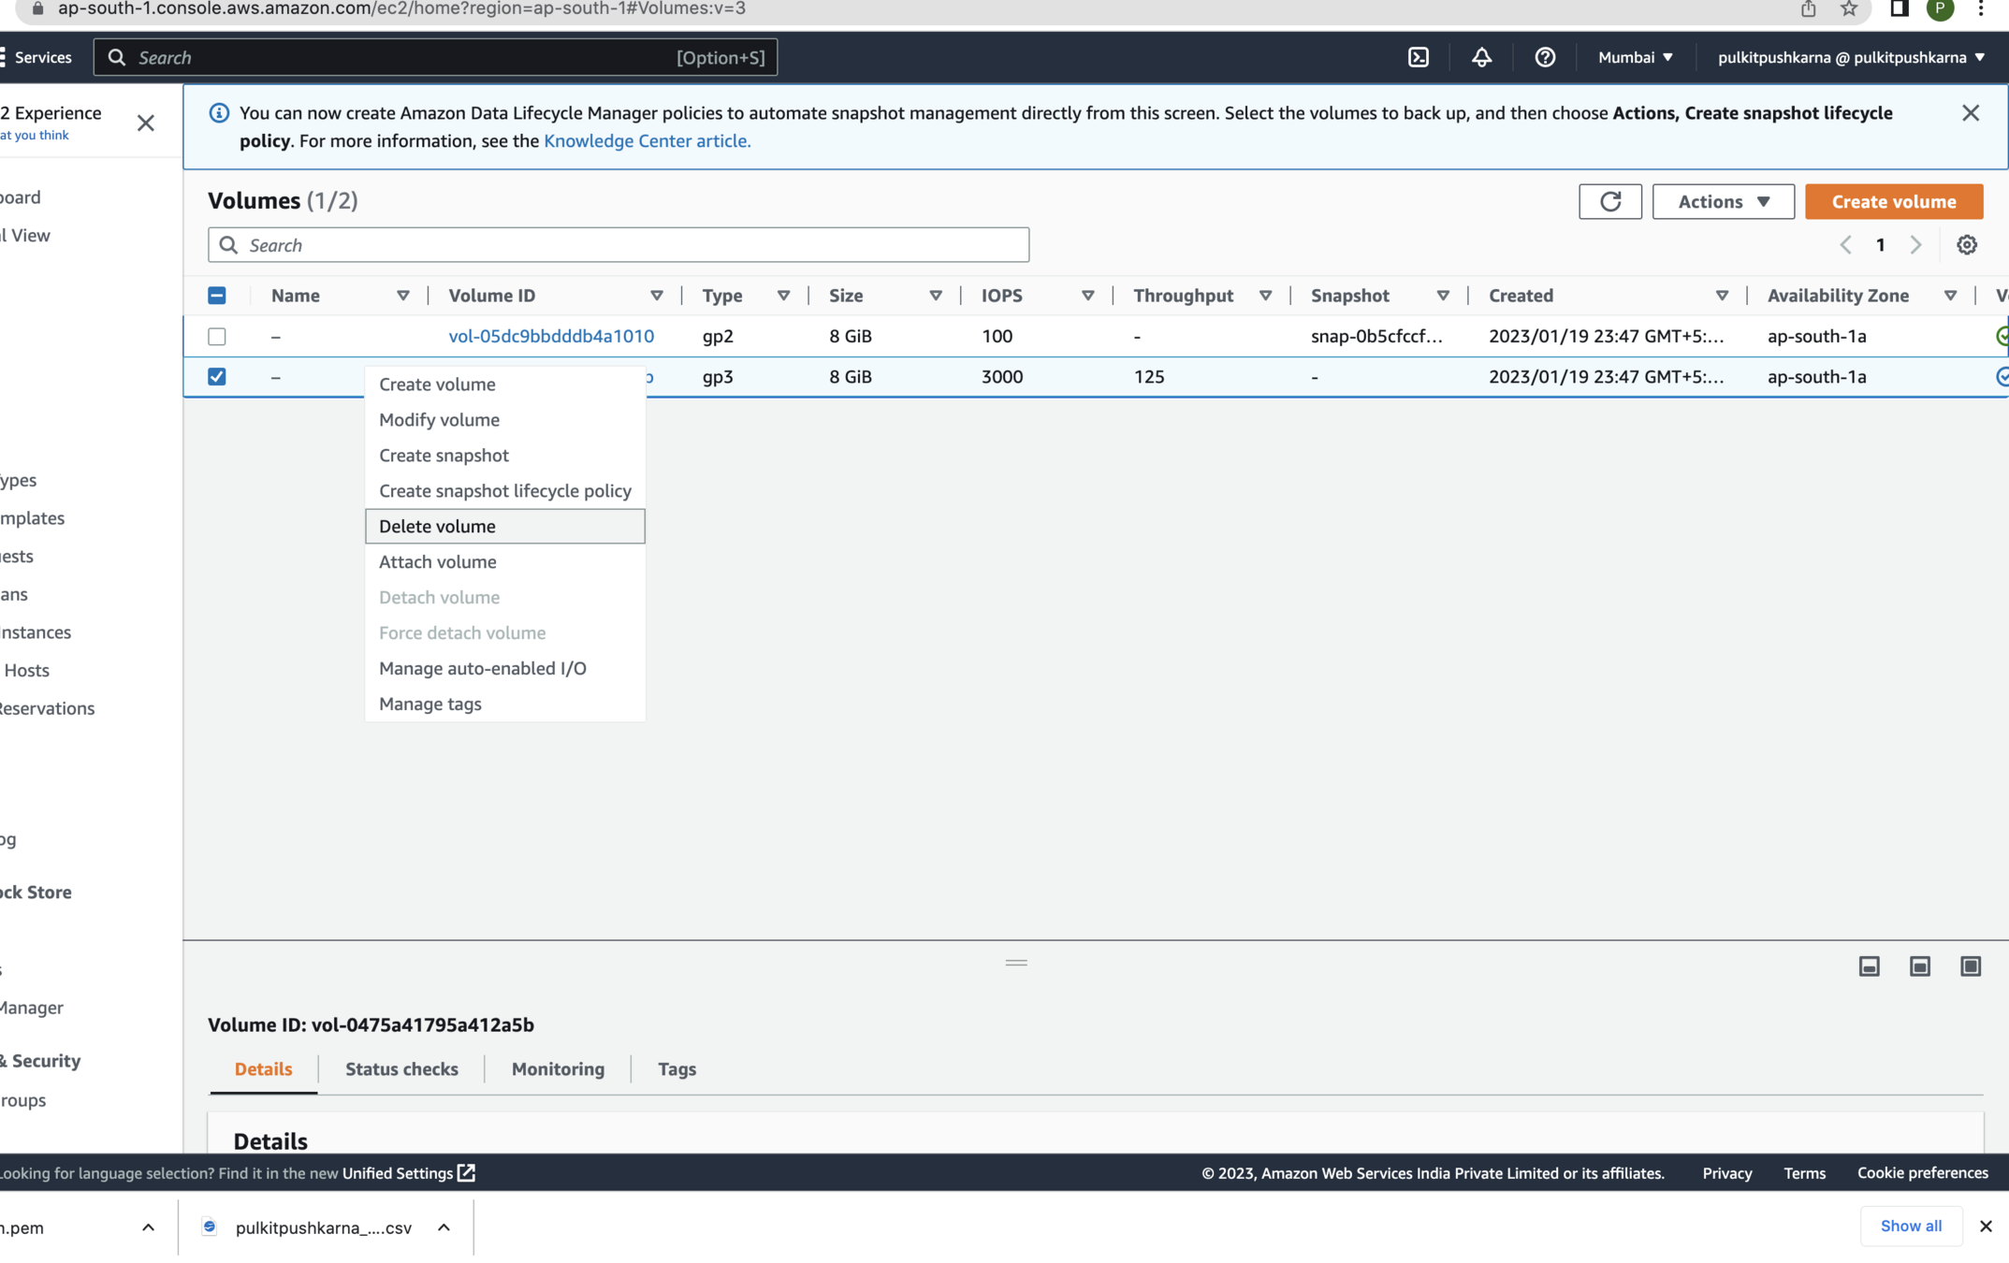Refresh the volumes list
2009x1263 pixels.
tap(1609, 201)
